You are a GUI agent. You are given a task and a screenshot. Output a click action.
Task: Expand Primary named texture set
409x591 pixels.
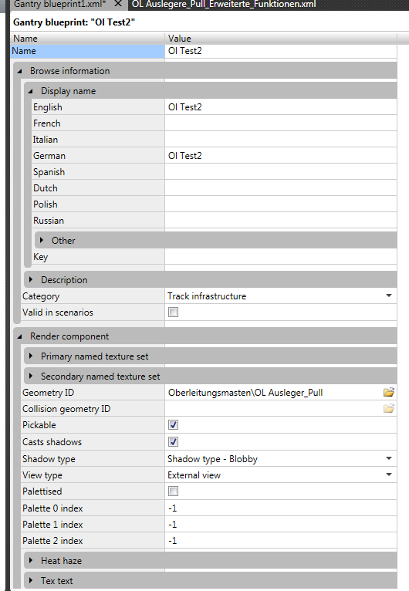[31, 356]
